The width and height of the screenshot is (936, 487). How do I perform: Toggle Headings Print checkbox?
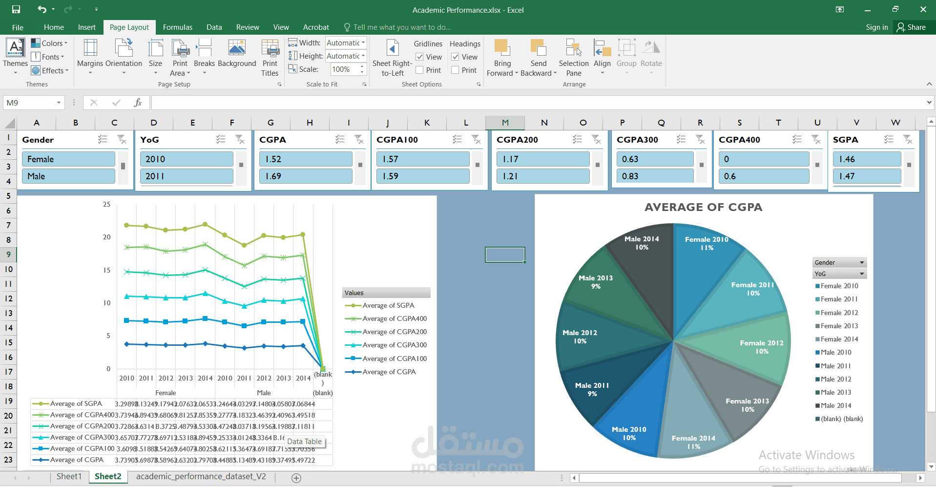[455, 70]
